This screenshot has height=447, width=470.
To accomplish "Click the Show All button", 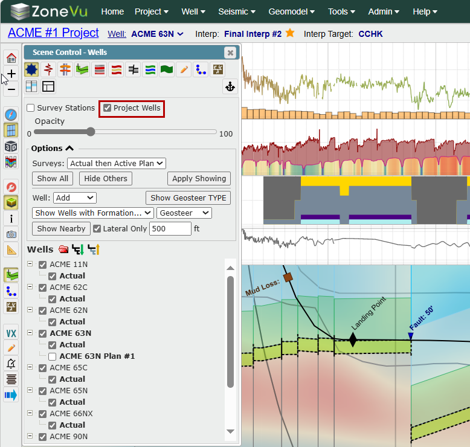I will 53,179.
